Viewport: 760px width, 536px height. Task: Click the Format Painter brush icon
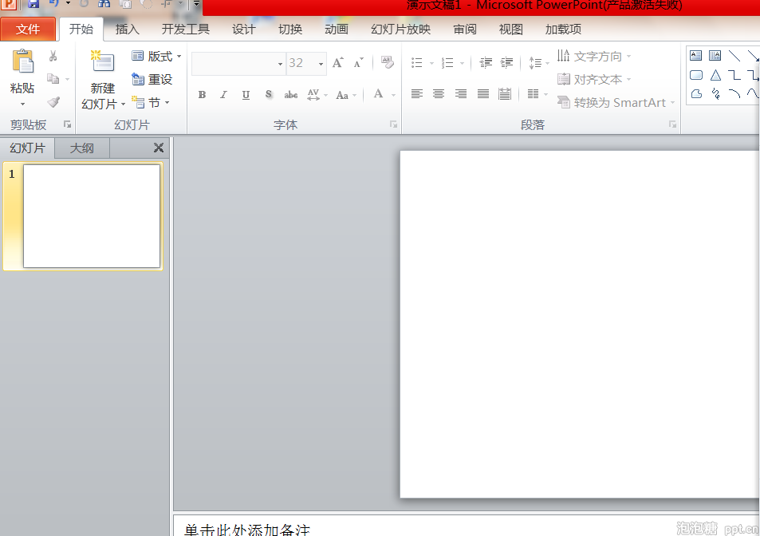pos(53,102)
